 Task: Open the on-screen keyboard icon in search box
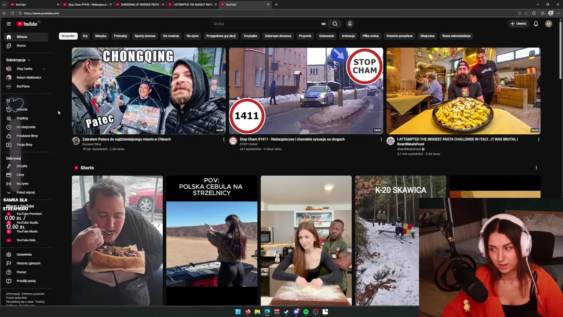click(324, 24)
